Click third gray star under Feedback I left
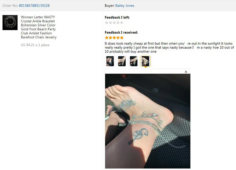 coord(114,23)
